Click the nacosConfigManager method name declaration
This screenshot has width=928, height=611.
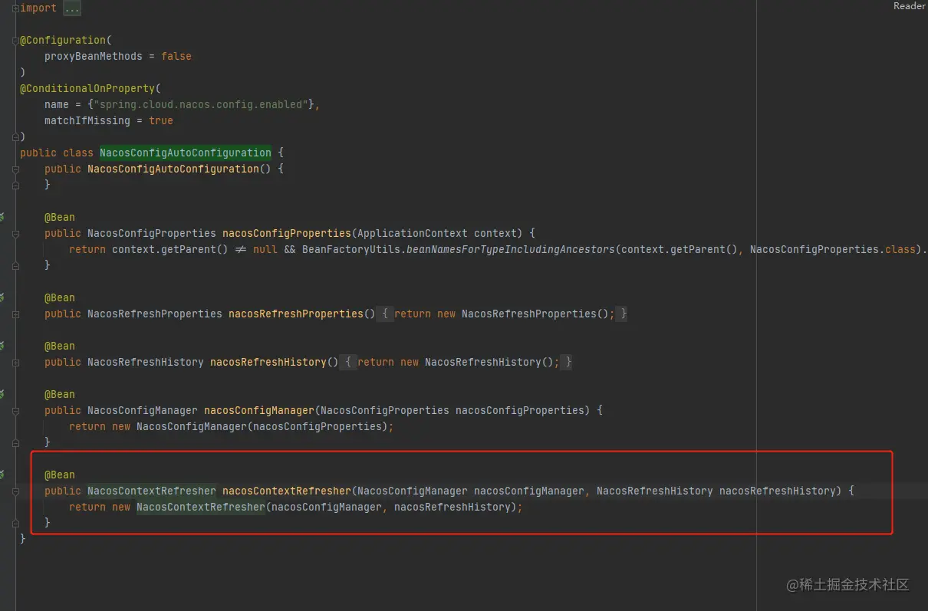259,410
